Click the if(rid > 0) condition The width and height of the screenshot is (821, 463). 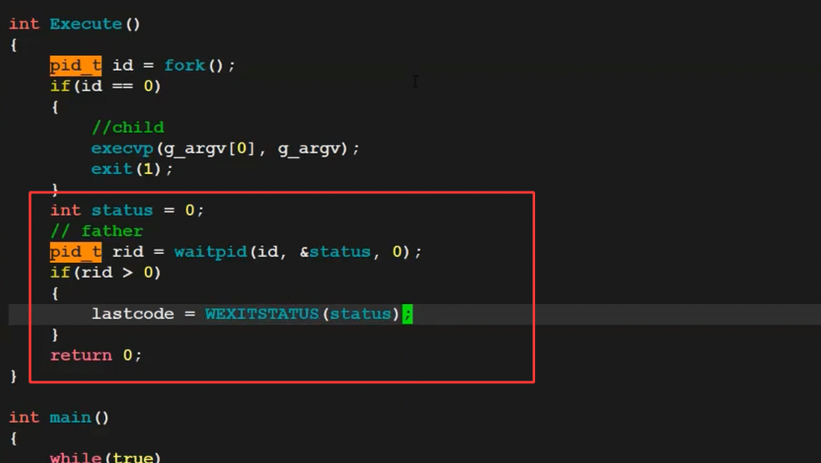pyautogui.click(x=105, y=272)
